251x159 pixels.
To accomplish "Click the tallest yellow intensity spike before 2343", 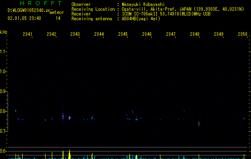I will (69, 154).
